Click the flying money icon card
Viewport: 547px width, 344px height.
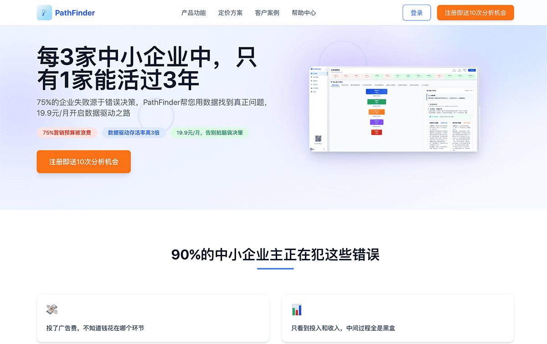153,318
